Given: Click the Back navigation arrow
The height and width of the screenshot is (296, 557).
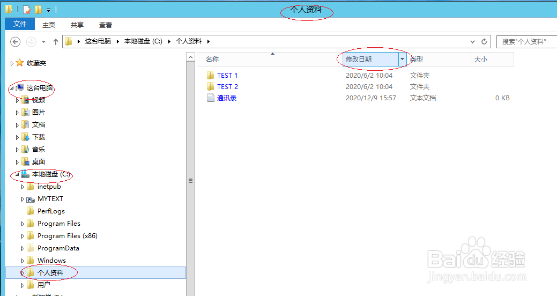Looking at the screenshot, I should [15, 42].
